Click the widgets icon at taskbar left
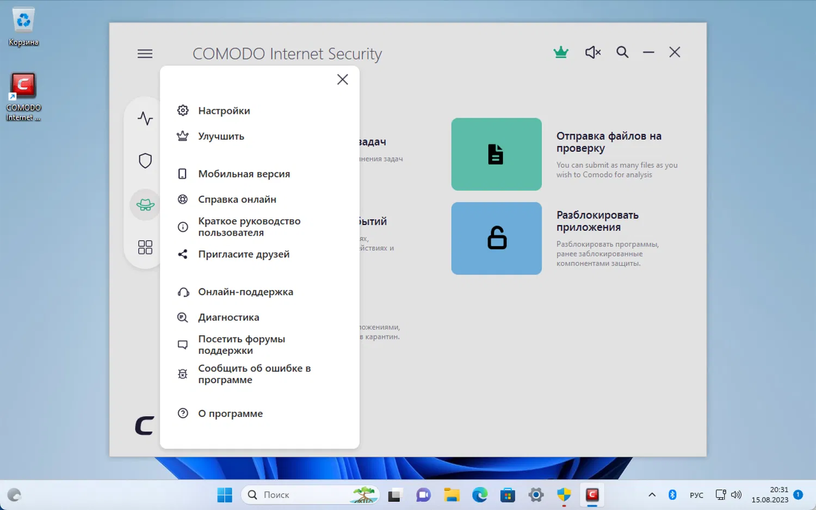The height and width of the screenshot is (510, 816). [14, 495]
